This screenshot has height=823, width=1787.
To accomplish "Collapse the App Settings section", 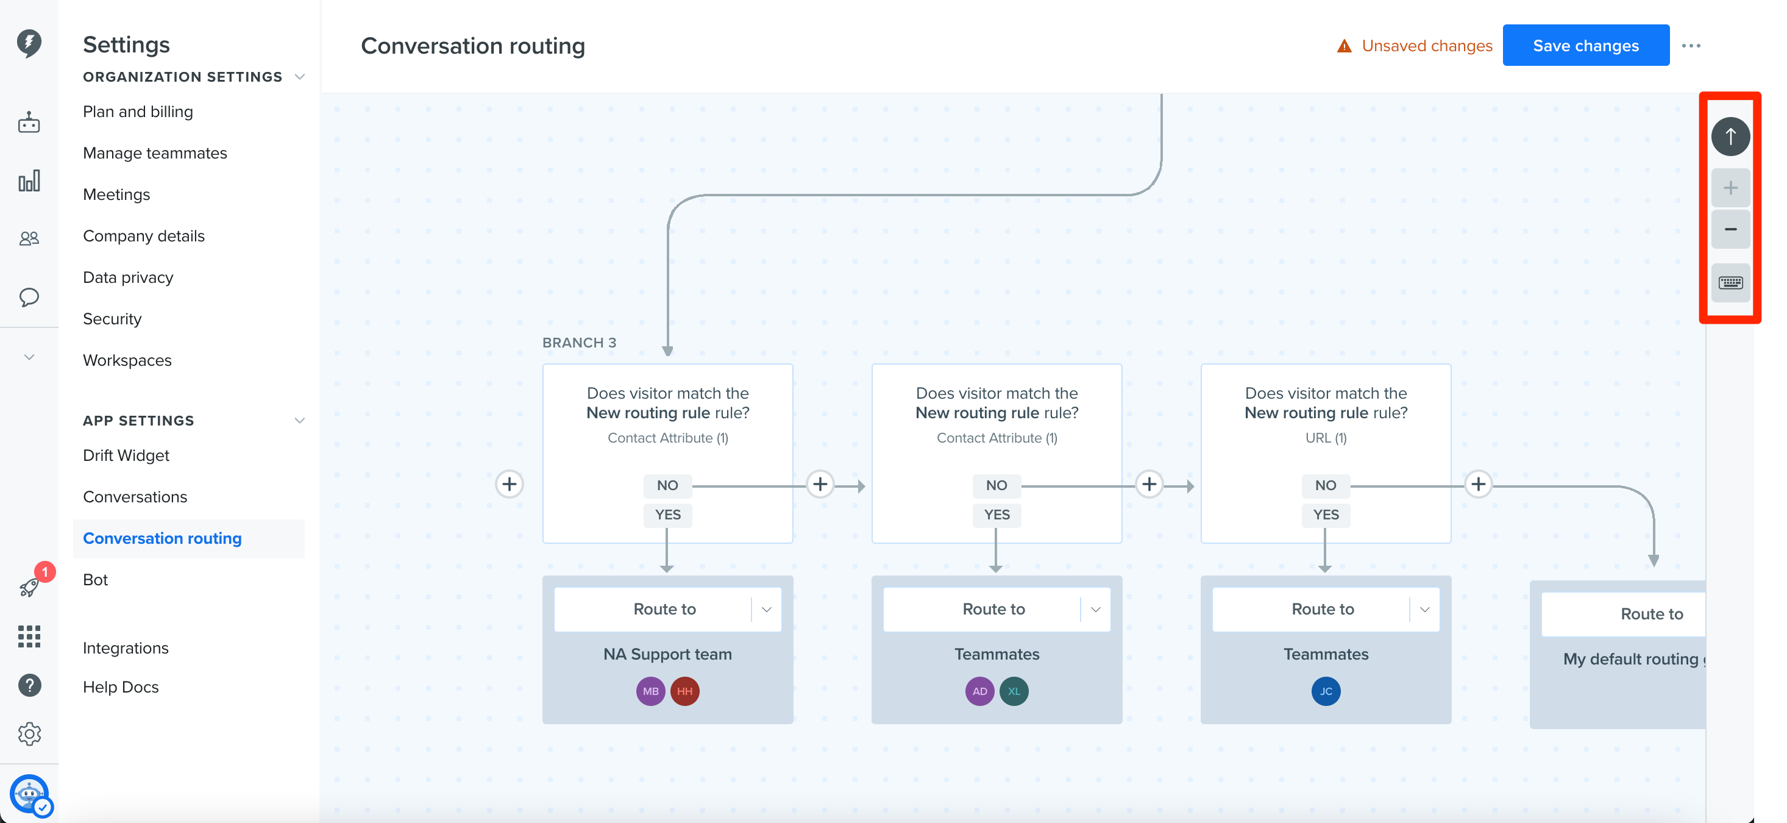I will point(300,421).
